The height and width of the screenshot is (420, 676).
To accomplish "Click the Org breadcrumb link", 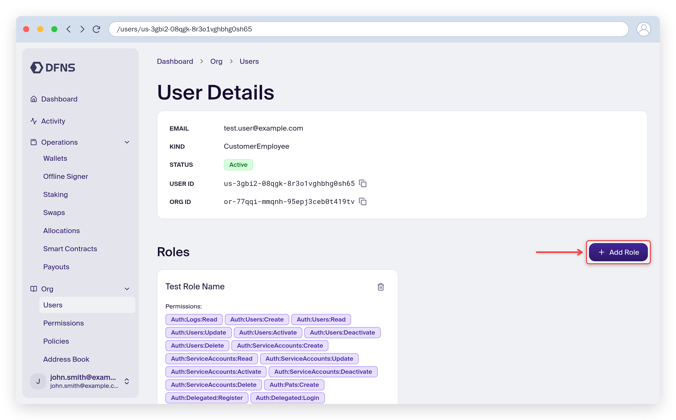I will pyautogui.click(x=216, y=61).
